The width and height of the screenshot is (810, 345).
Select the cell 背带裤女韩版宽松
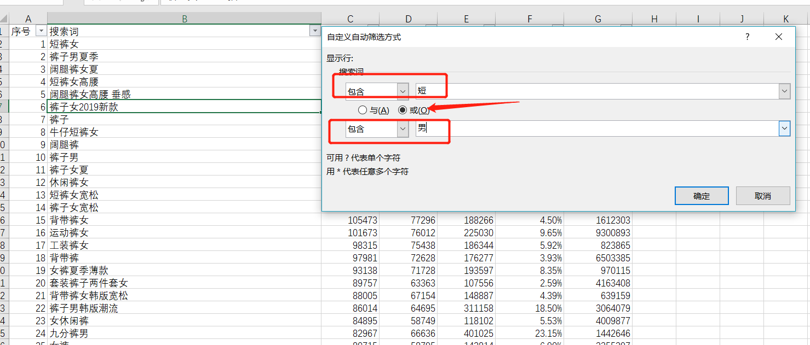click(185, 296)
